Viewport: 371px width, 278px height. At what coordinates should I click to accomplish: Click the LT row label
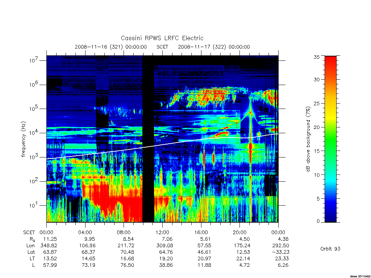click(x=32, y=258)
